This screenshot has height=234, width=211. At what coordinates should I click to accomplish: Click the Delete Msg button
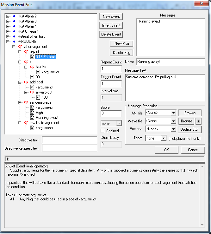pos(121,52)
